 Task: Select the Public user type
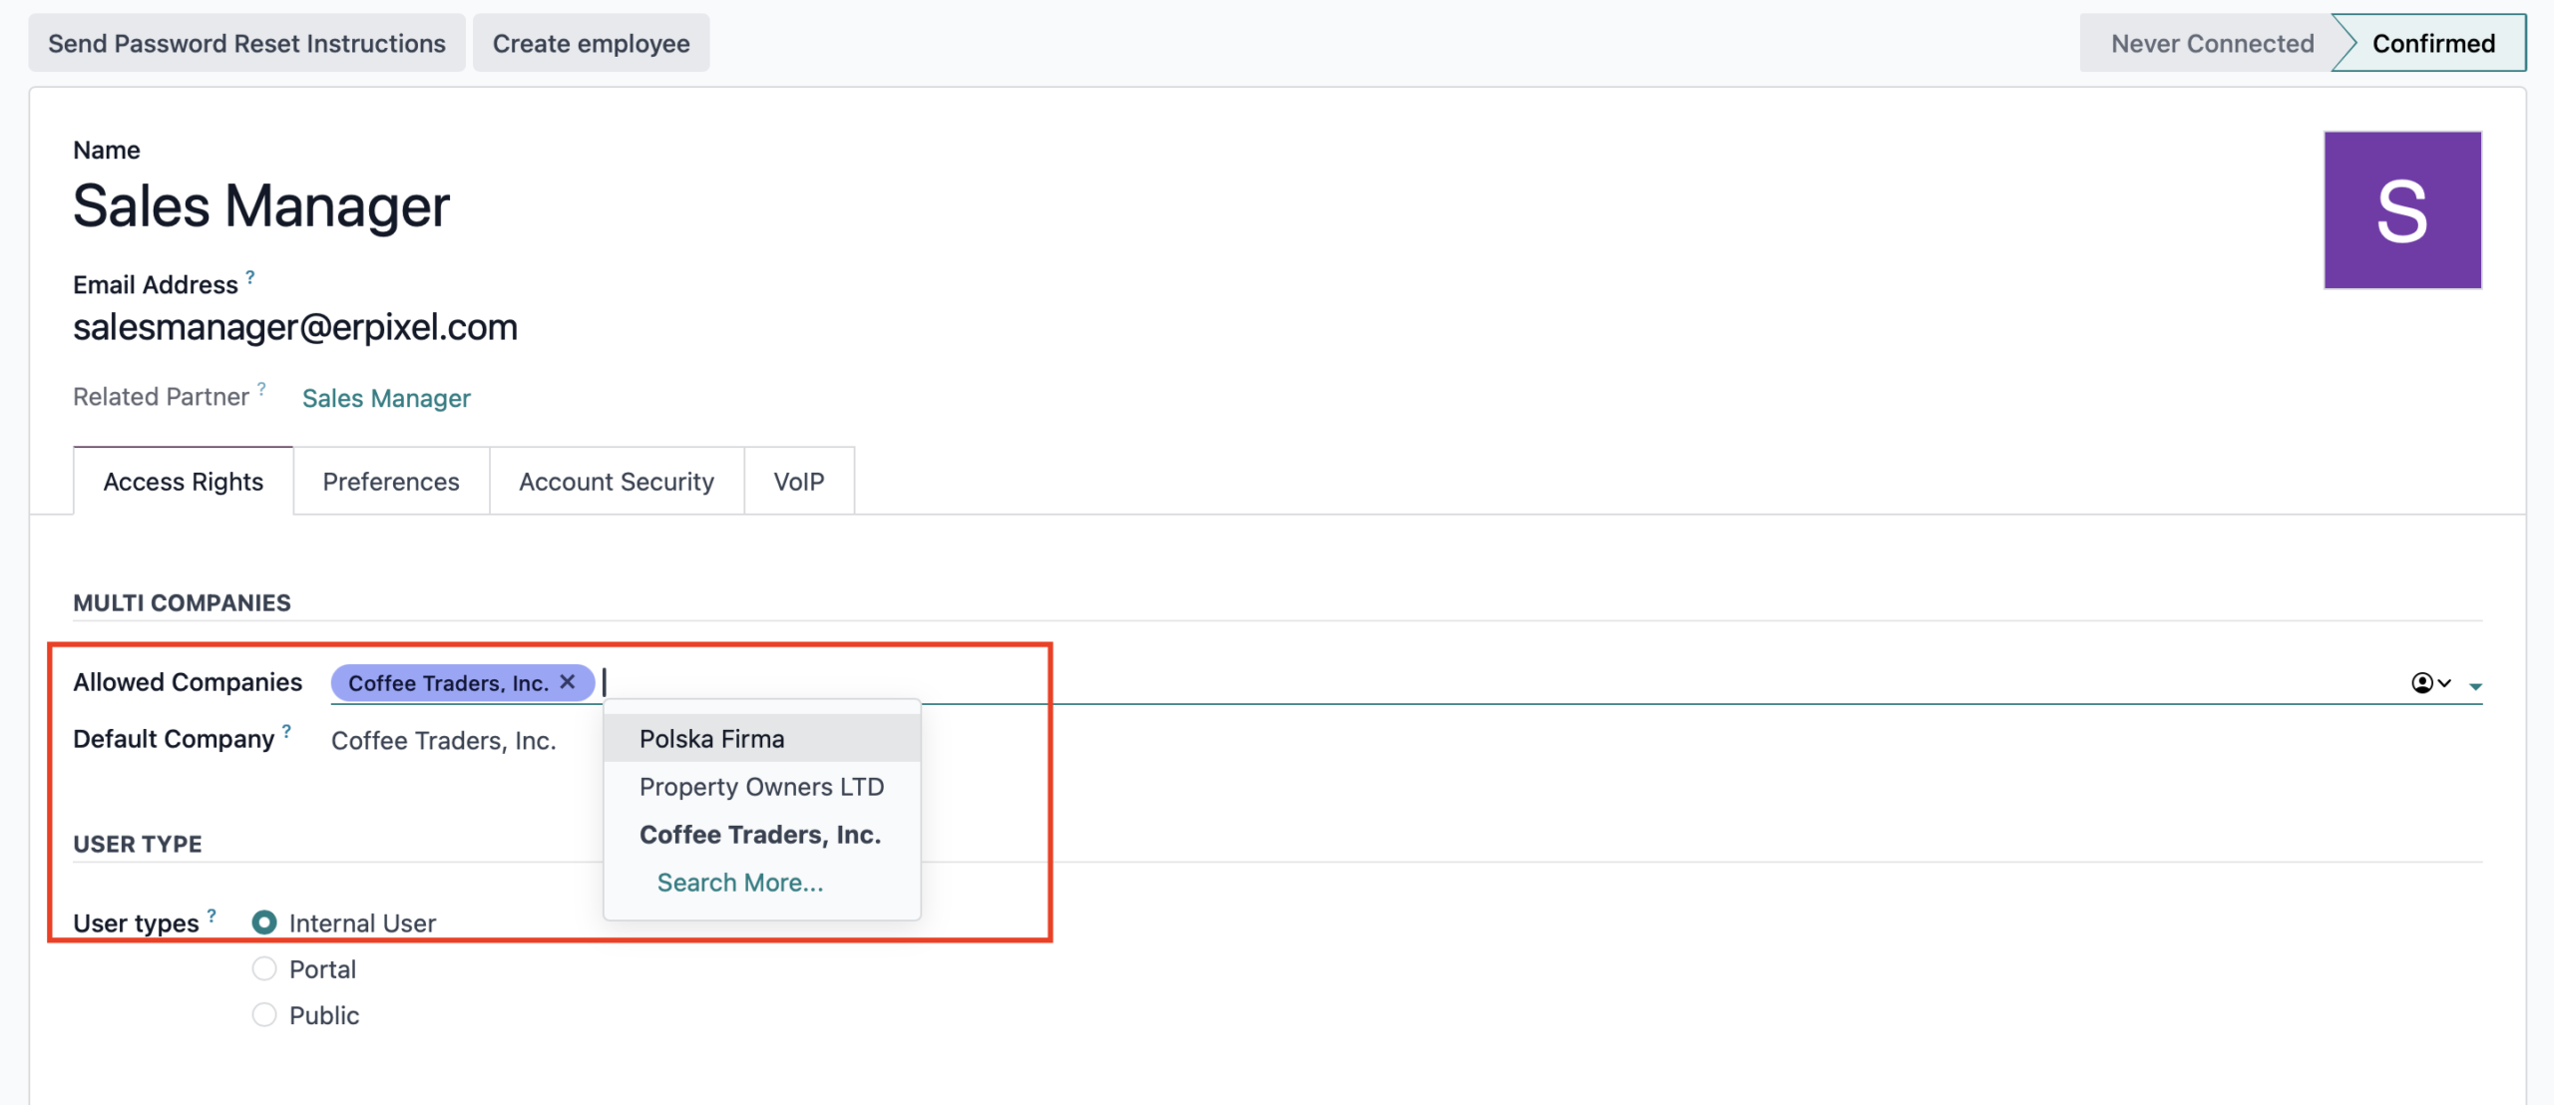[x=264, y=1014]
